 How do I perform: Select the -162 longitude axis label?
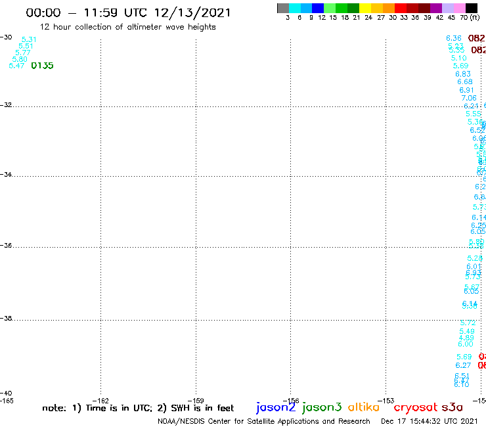click(x=100, y=401)
